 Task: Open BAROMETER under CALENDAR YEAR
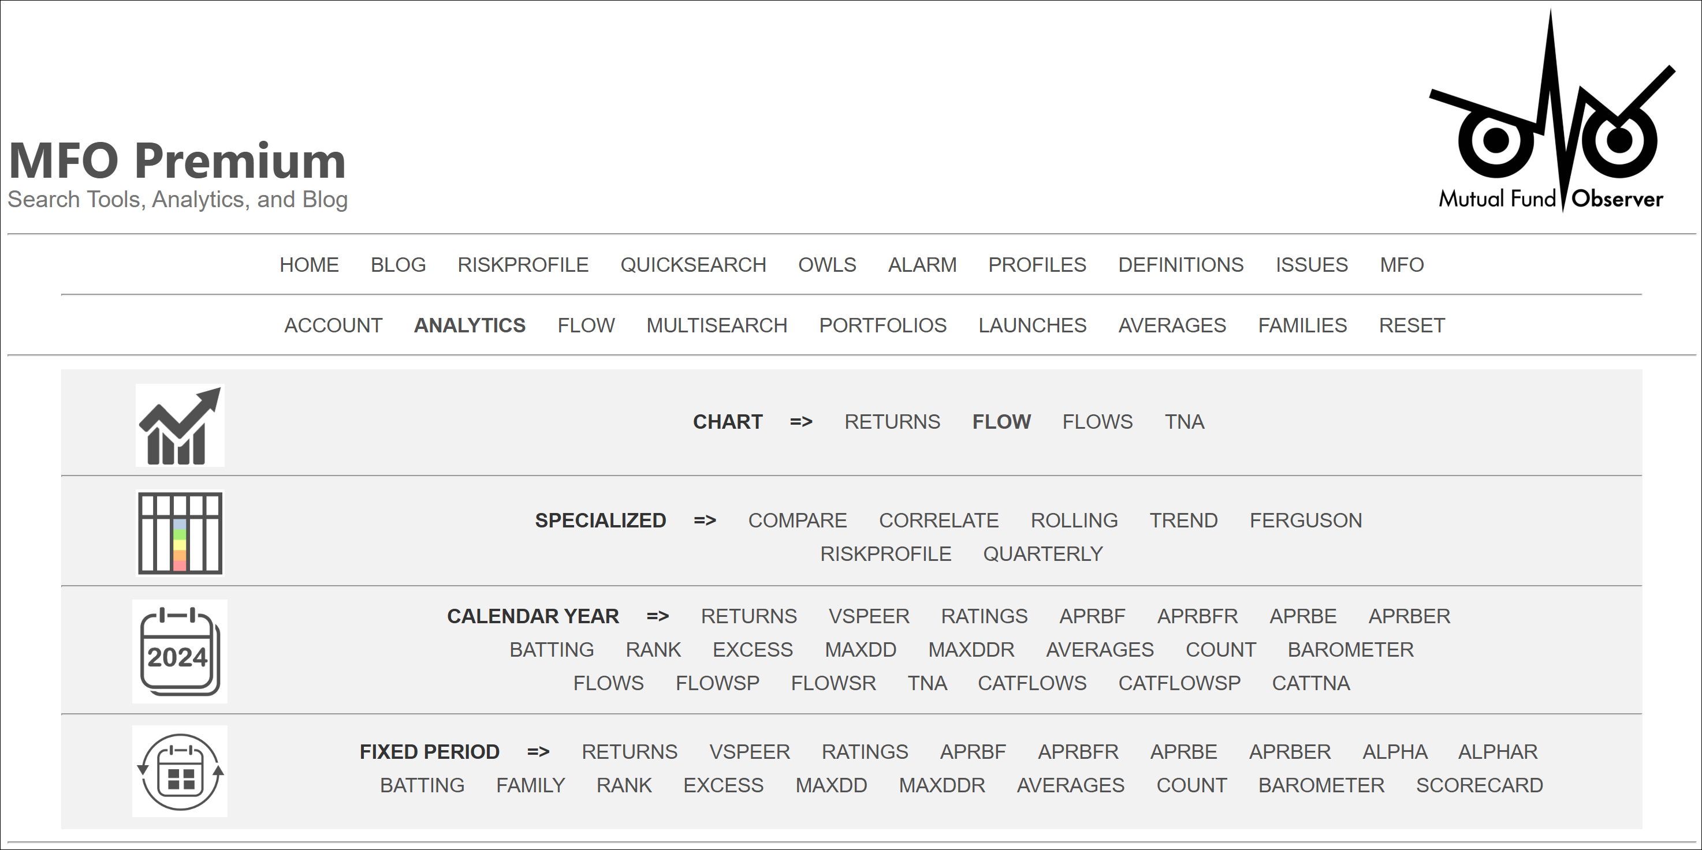pyautogui.click(x=1350, y=650)
